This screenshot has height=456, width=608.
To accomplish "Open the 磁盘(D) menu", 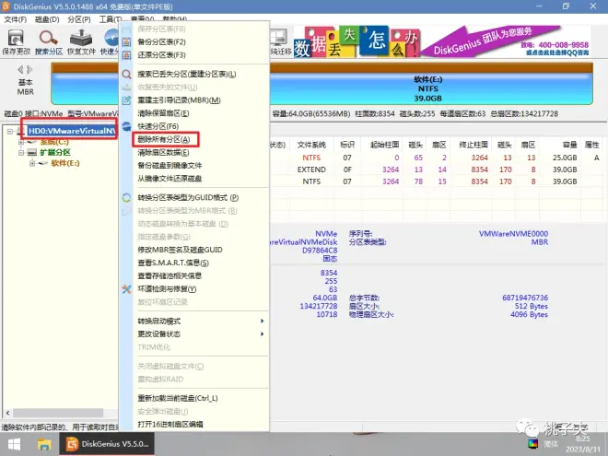I will 47,19.
